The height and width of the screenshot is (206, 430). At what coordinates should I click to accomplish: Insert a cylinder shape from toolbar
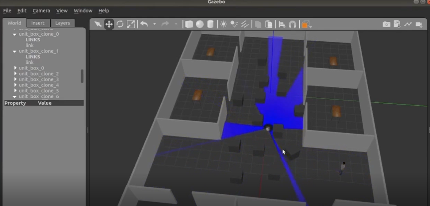[210, 24]
